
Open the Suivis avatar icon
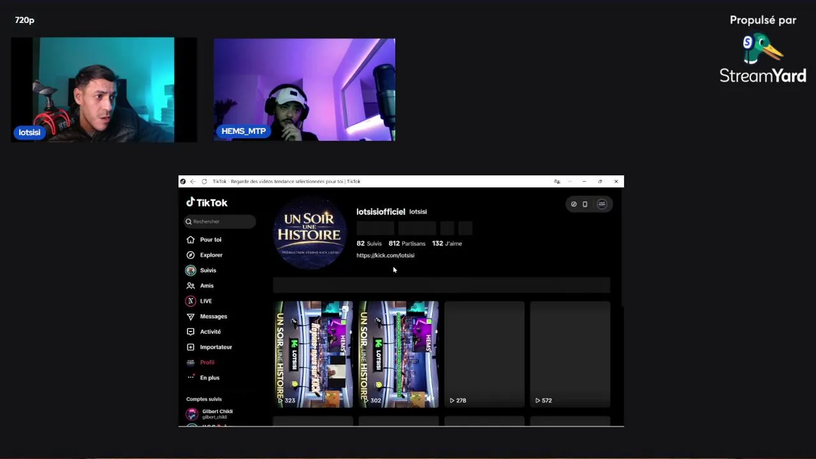click(x=190, y=270)
